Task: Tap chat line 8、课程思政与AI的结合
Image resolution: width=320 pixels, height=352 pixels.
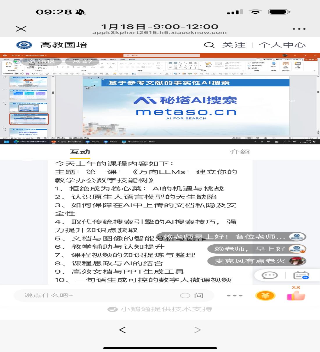Action: click(x=109, y=263)
